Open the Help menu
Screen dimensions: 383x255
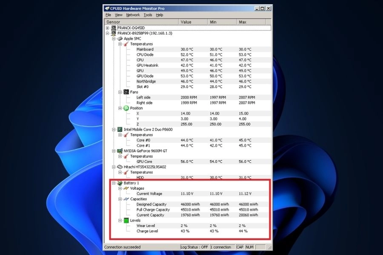160,15
